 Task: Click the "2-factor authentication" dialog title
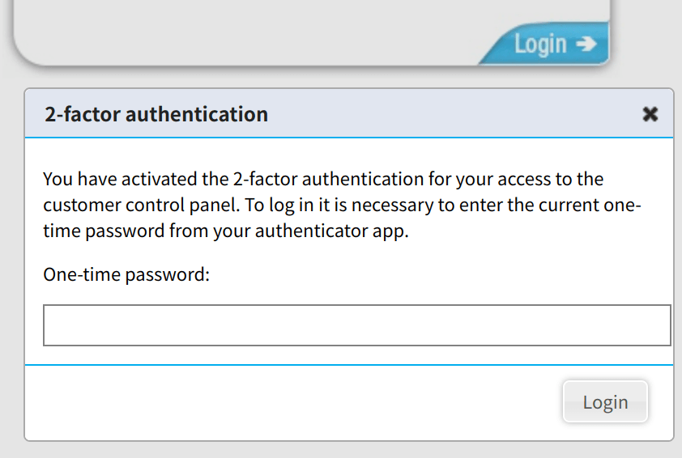[156, 114]
